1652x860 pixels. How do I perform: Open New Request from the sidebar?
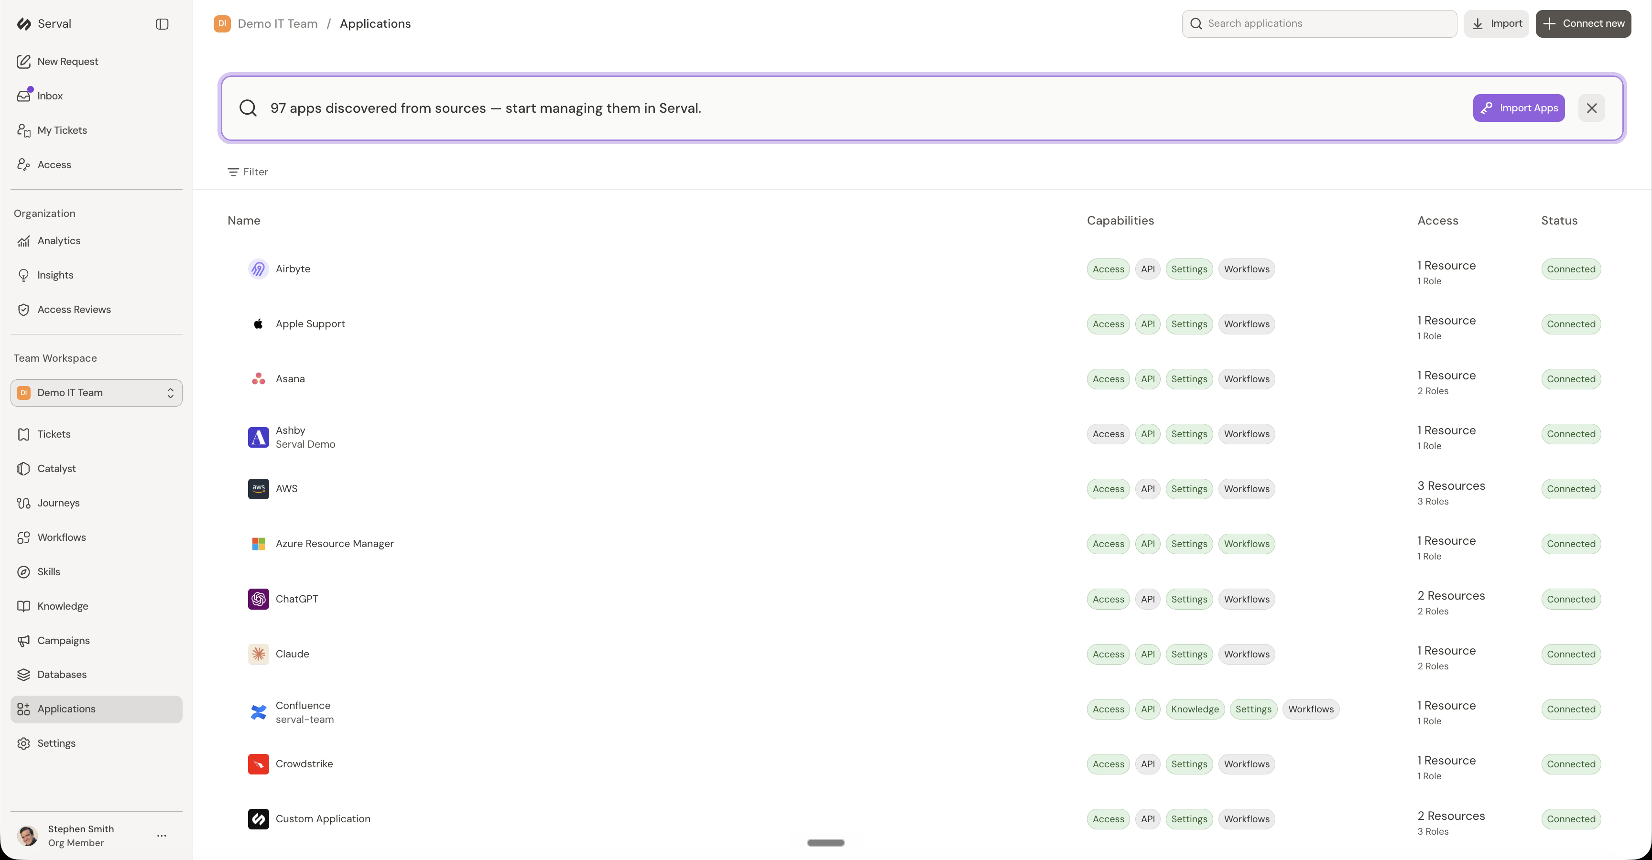(x=96, y=62)
